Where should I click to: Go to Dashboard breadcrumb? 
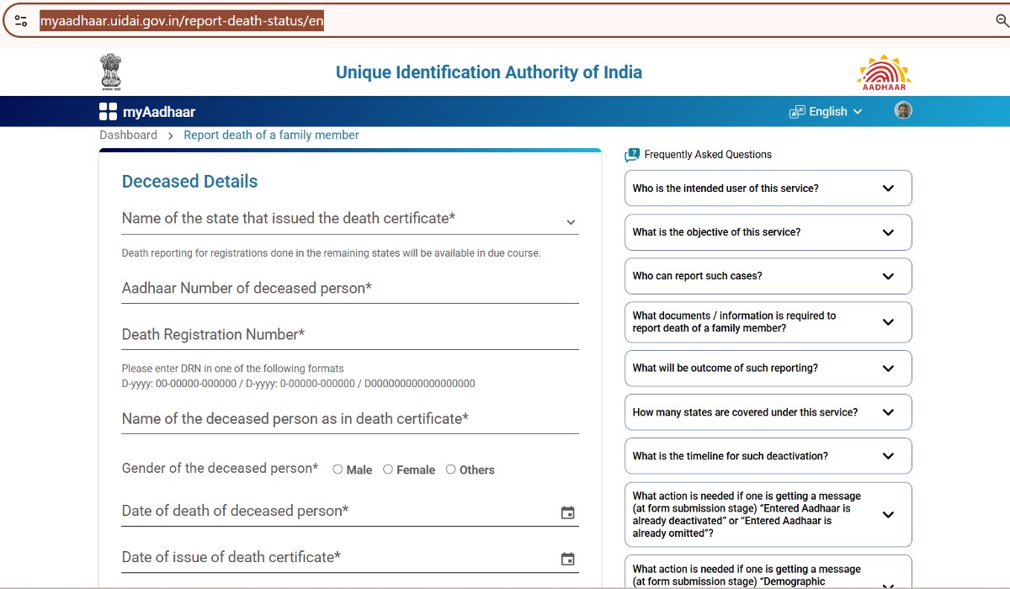click(128, 135)
